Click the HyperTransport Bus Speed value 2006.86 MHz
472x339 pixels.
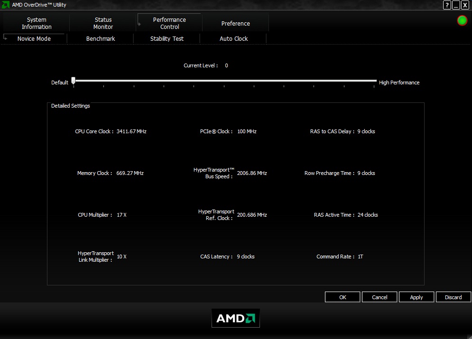pyautogui.click(x=252, y=173)
